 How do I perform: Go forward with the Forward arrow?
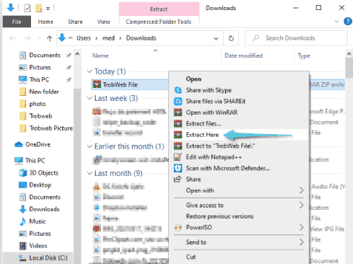(x=27, y=38)
